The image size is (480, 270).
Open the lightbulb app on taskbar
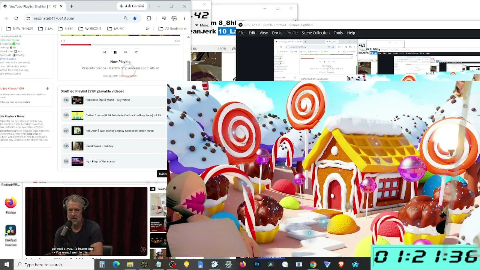[186, 265]
